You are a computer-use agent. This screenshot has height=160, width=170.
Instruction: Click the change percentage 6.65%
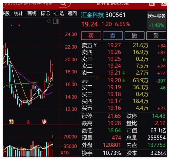tap(122, 24)
